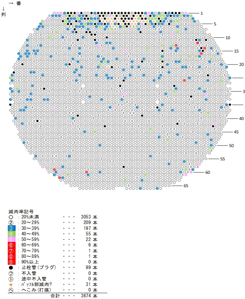Screen dimensions: 245x299
Task: Click the 197 本 count value
Action: point(90,228)
